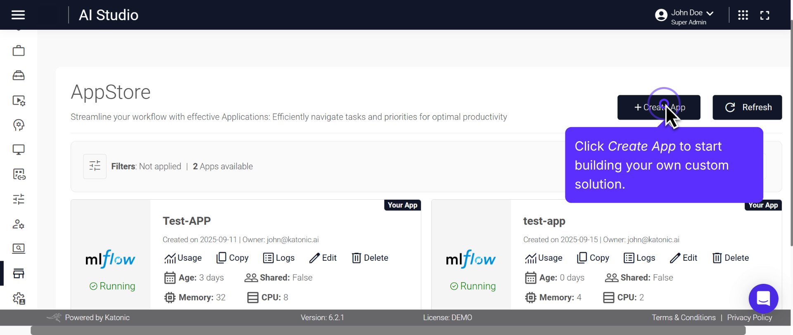Click the toolbox sidebar icon
793x335 pixels.
pyautogui.click(x=19, y=75)
